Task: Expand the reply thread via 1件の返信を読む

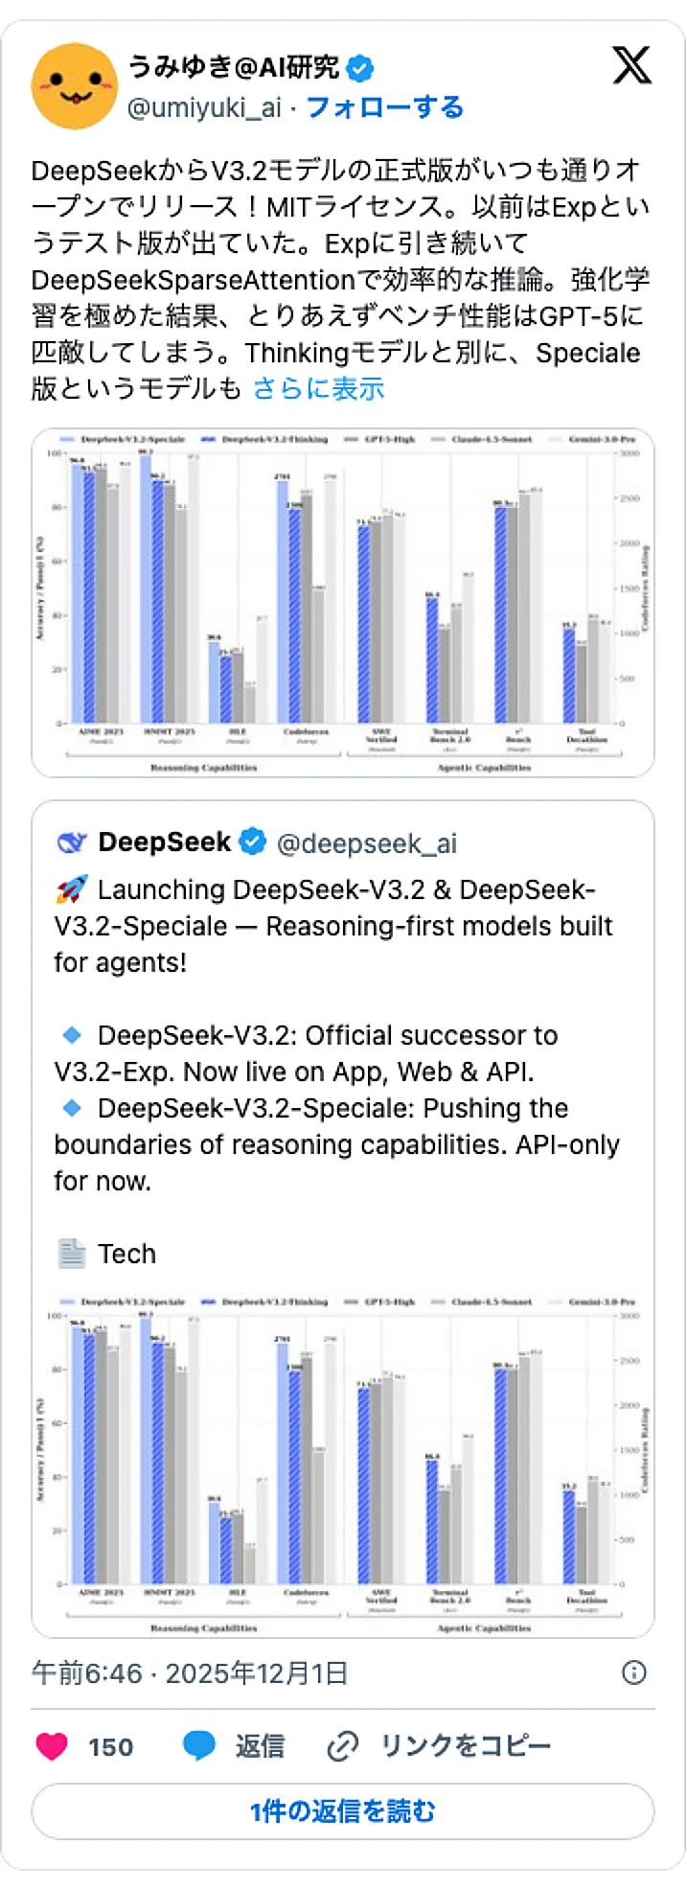Action: [342, 1812]
